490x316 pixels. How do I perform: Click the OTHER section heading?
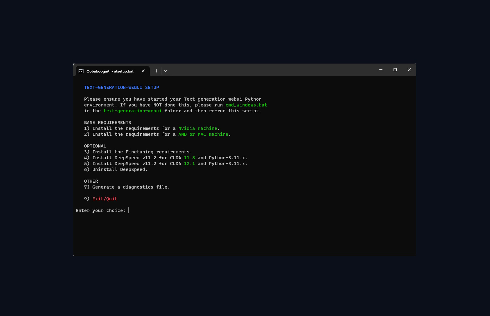tap(91, 181)
